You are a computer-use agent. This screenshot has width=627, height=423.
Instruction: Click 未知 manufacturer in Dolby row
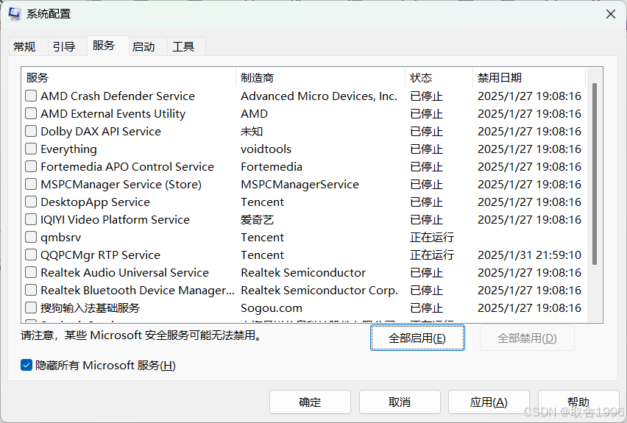[252, 131]
